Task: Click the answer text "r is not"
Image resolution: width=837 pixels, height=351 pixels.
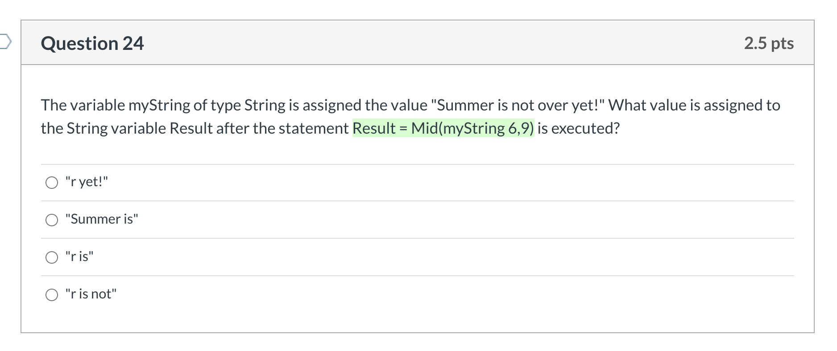Action: coord(91,294)
